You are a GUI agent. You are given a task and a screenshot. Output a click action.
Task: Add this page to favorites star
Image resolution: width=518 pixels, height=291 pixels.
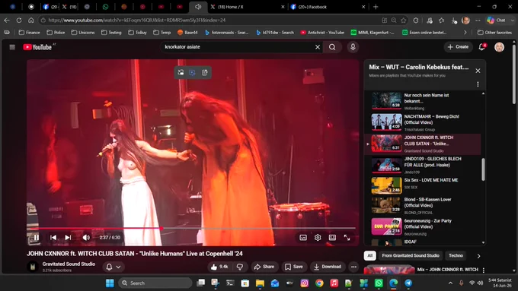pyautogui.click(x=404, y=20)
